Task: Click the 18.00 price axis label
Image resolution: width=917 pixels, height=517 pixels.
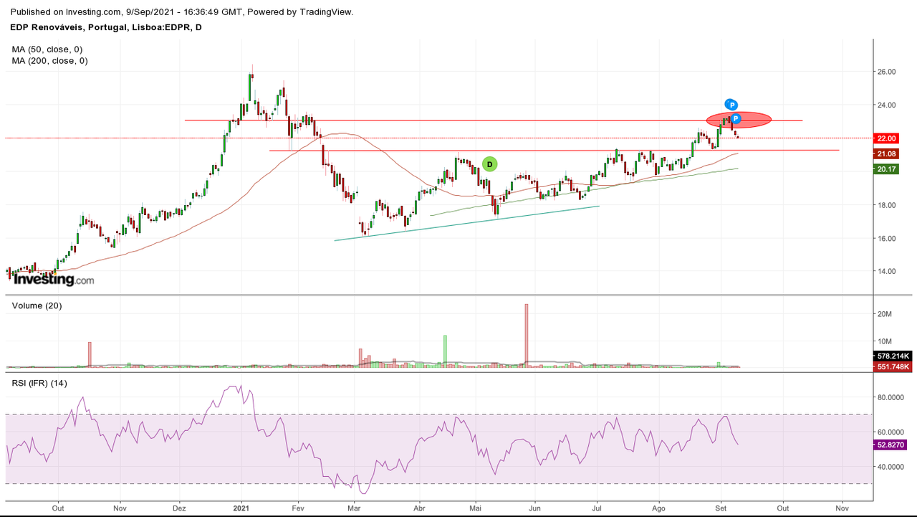Action: [x=886, y=205]
